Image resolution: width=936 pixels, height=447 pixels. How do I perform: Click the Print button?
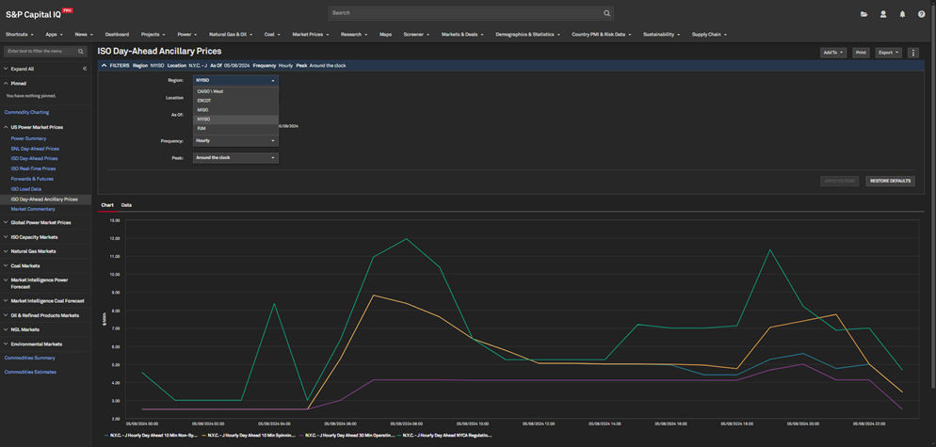861,53
